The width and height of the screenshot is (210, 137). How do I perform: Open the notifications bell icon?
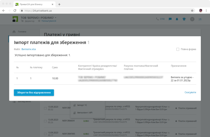coord(177,19)
